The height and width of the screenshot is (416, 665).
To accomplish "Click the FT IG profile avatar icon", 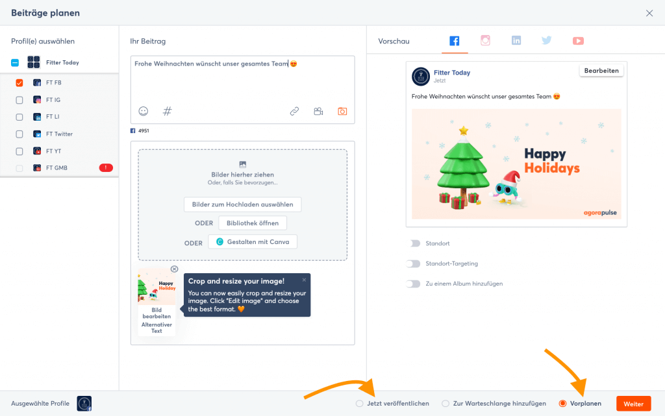I will point(37,100).
